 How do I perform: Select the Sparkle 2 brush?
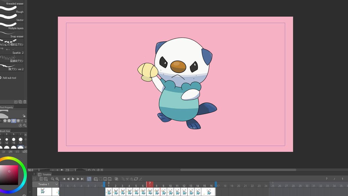(x=12, y=50)
